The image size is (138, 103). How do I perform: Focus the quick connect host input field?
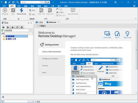point(30,2)
